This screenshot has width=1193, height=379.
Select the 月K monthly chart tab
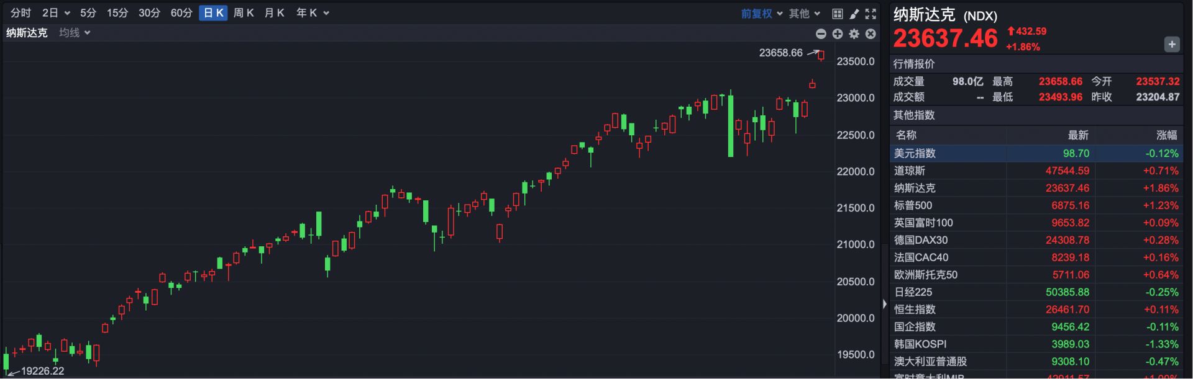[x=274, y=13]
